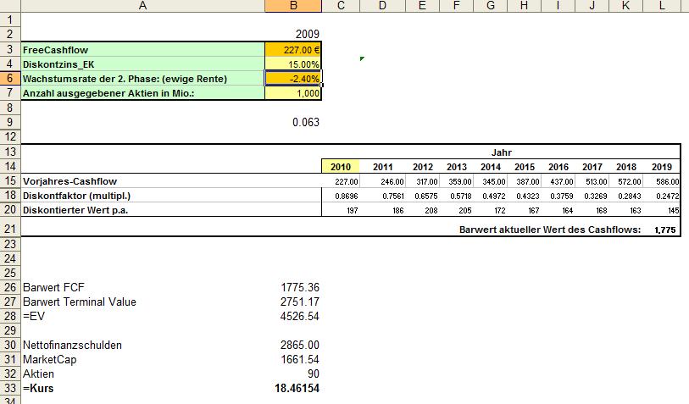The height and width of the screenshot is (404, 689).
Task: Select the Diskontzins_EK cell showing 15.00%
Action: (x=293, y=64)
